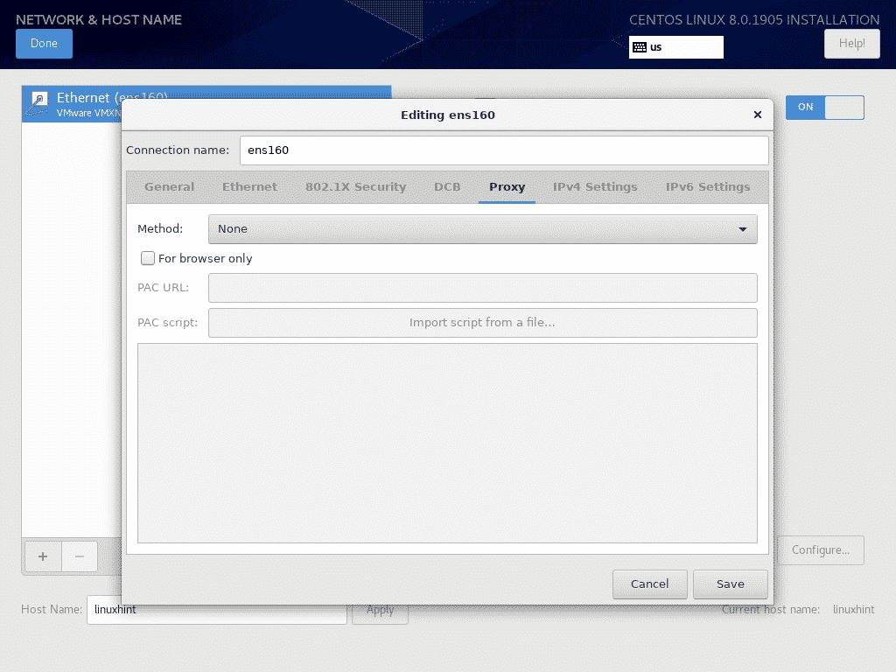Open the proxy Method dropdown

click(482, 229)
